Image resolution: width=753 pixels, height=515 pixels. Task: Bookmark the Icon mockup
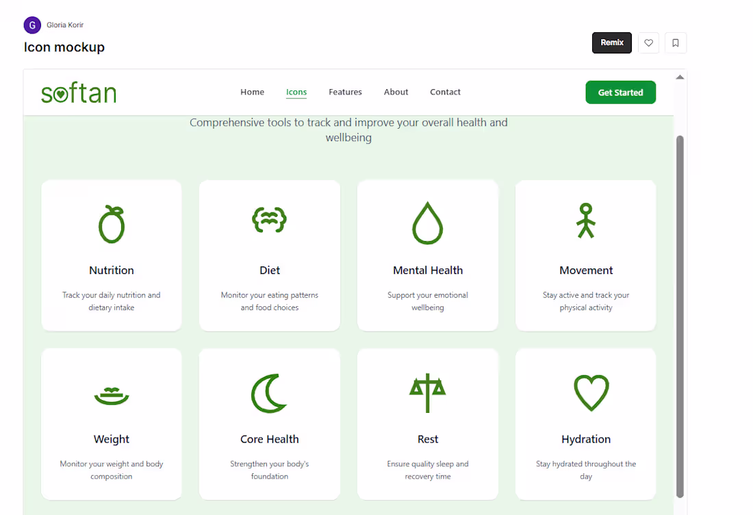tap(675, 42)
